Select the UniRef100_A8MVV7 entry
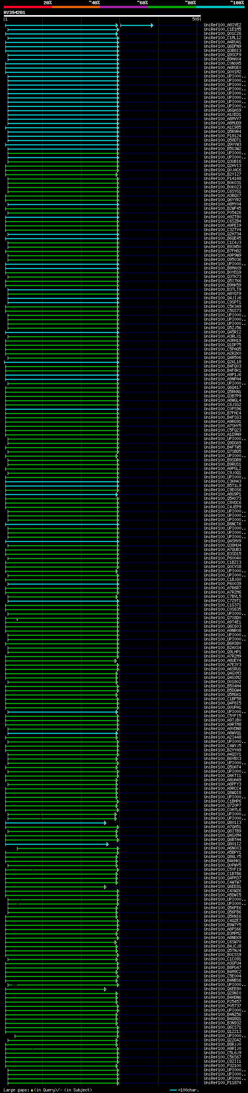This screenshot has height=1093, width=248. click(x=222, y=119)
